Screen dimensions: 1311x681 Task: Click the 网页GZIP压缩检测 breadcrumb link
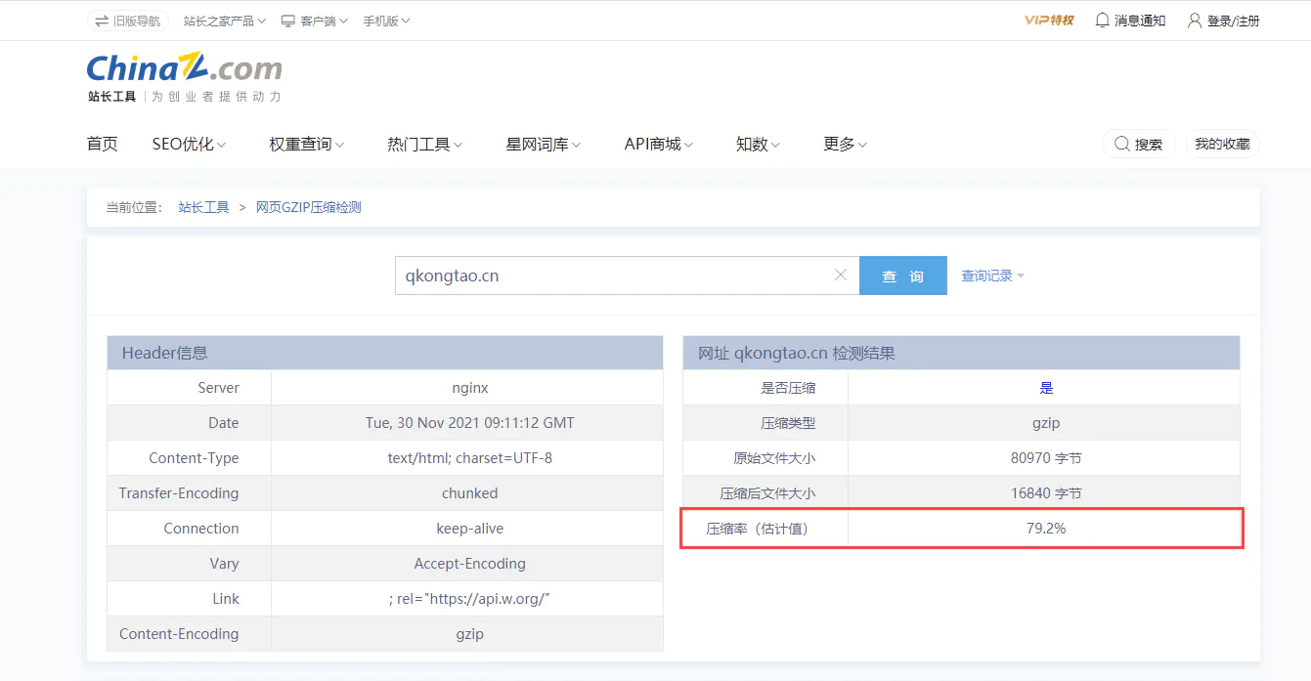[x=309, y=207]
